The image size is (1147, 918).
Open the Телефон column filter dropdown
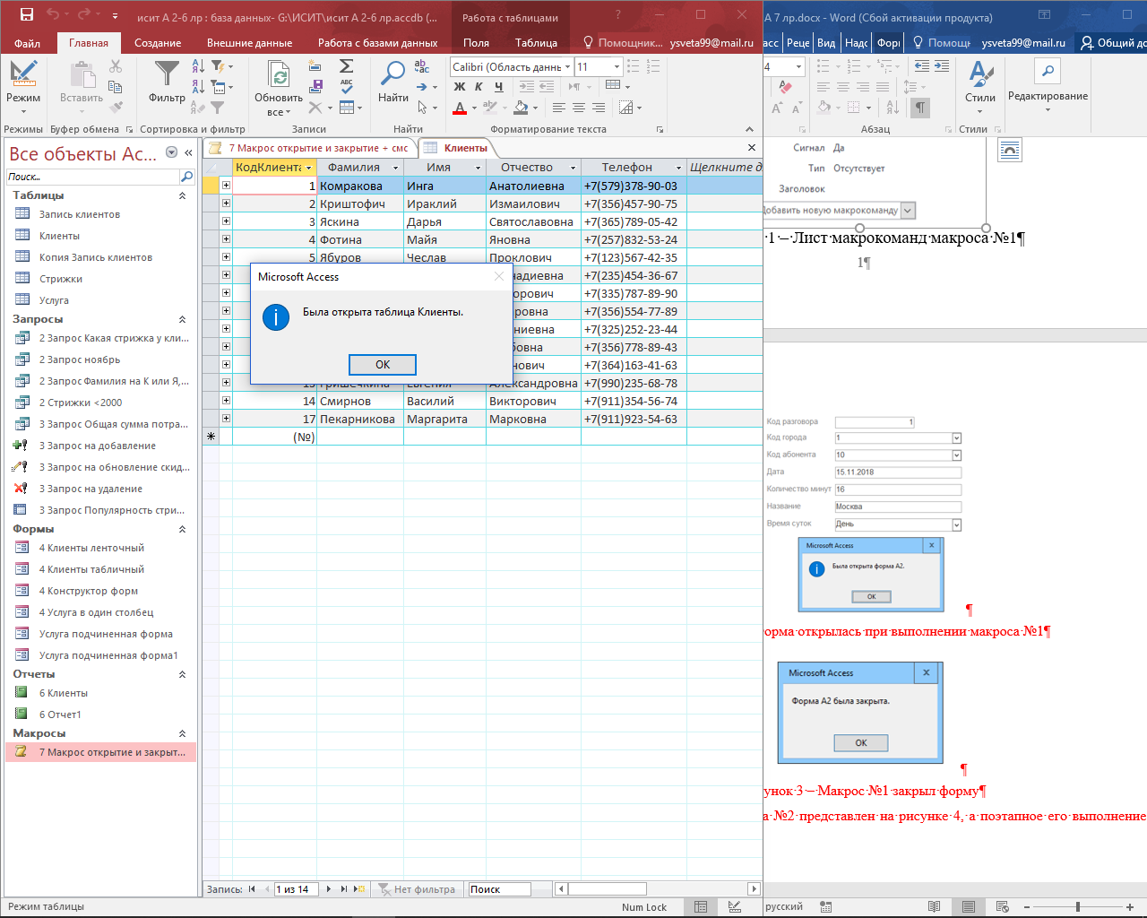pos(679,168)
